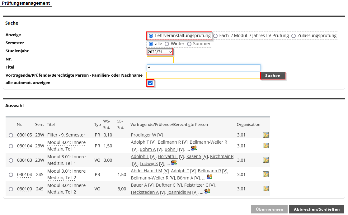Open Abdel Hamid M link
This screenshot has height=215, width=348.
pyautogui.click(x=147, y=170)
